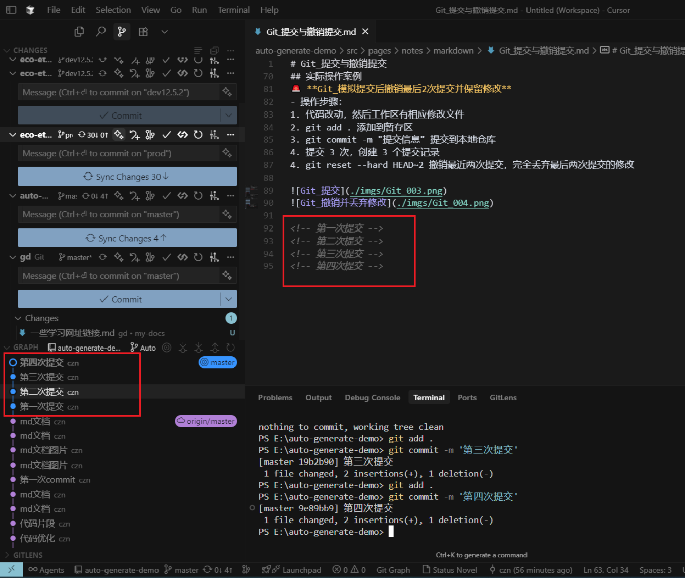Open the Extensions view icon

pos(143,32)
